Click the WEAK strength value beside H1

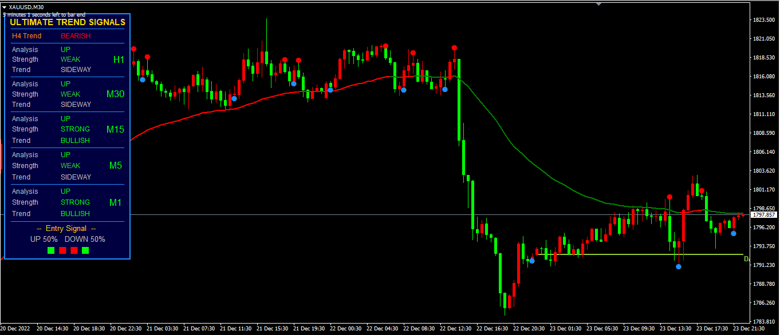point(70,59)
